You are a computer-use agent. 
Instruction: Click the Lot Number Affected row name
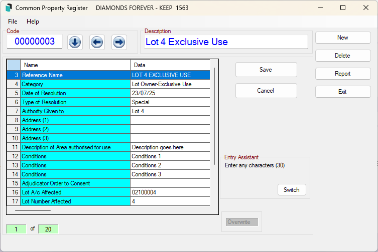[75, 201]
